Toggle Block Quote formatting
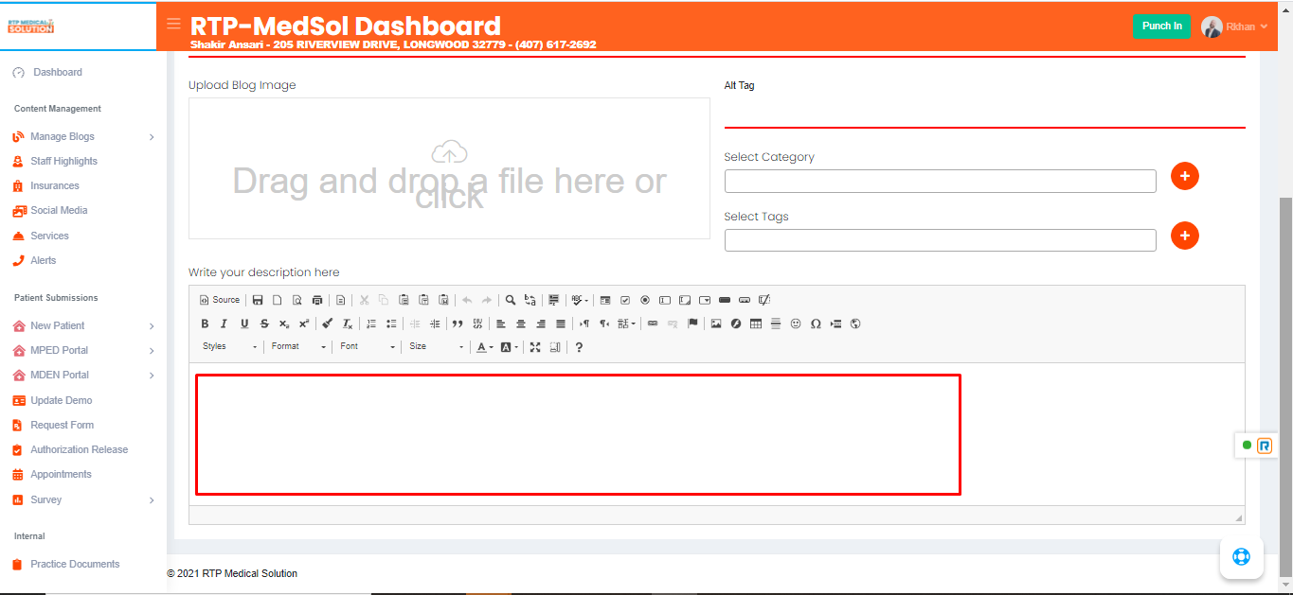The image size is (1293, 595). click(x=458, y=324)
